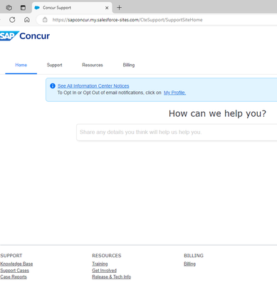Open the Training footer link

(x=100, y=264)
